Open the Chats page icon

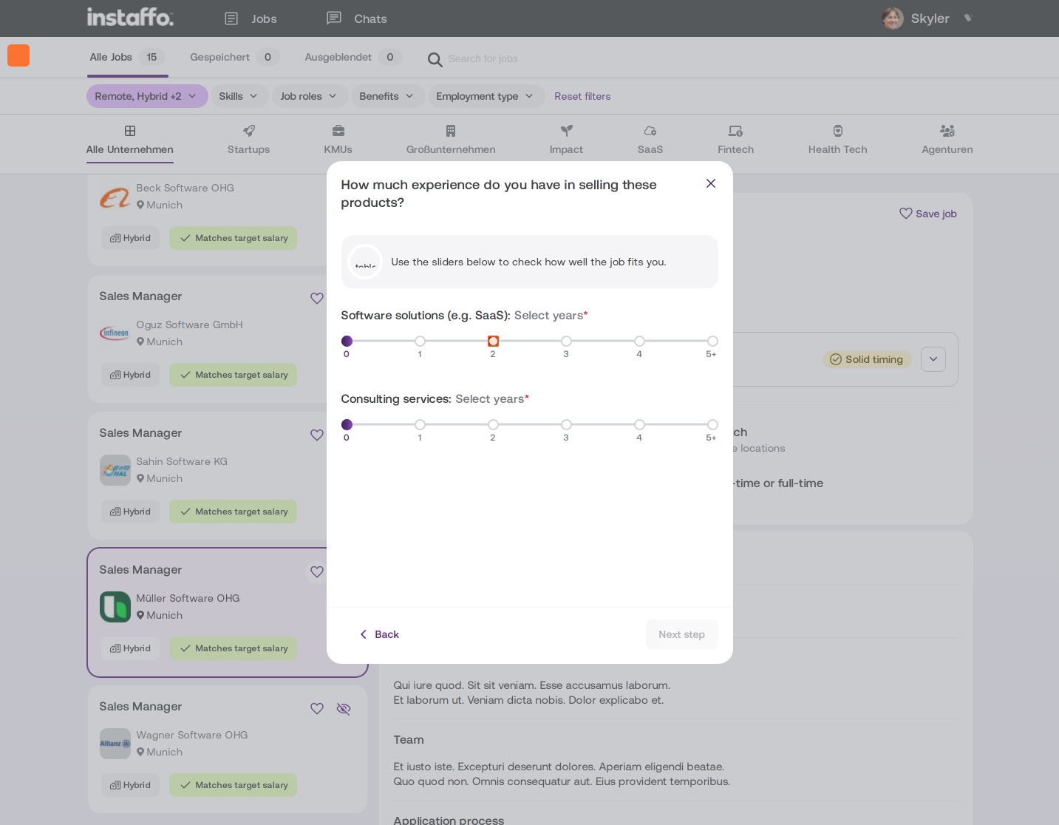[x=334, y=18]
